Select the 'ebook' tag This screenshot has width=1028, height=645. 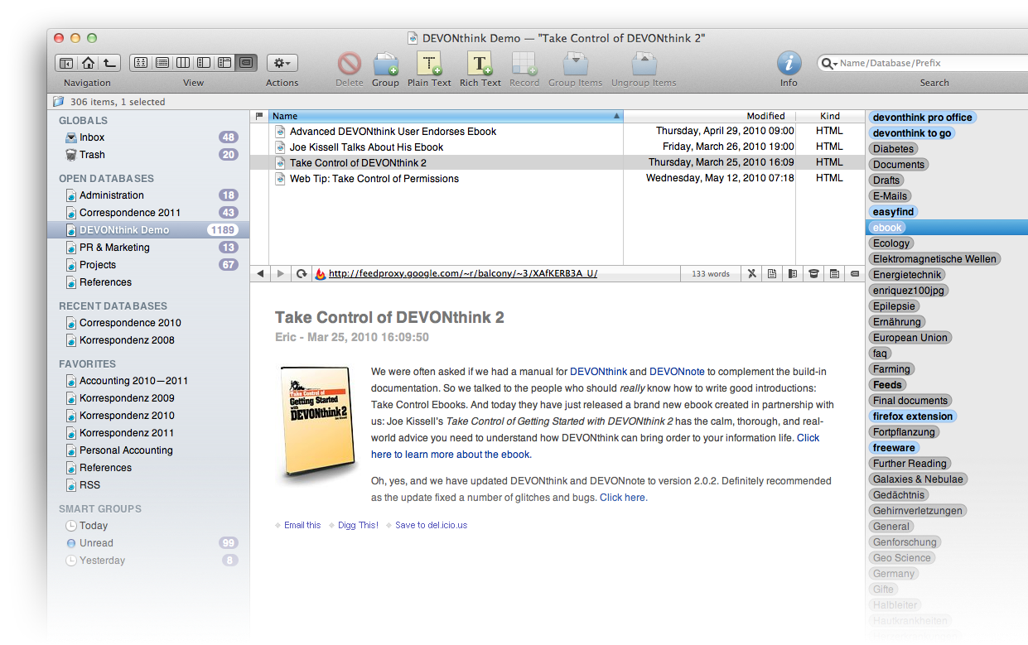[887, 228]
